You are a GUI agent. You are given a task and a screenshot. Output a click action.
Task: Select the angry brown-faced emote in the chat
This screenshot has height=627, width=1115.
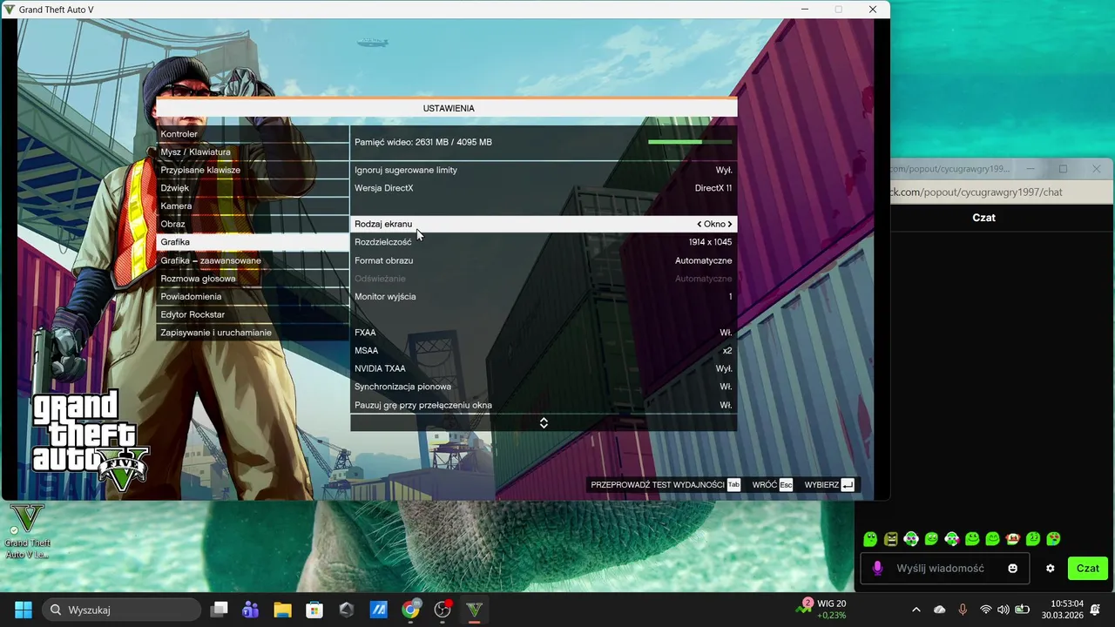[890, 539]
